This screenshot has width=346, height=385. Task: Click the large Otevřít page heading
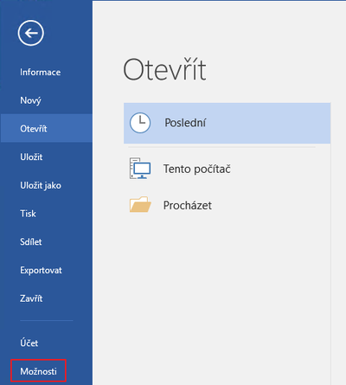coord(164,69)
